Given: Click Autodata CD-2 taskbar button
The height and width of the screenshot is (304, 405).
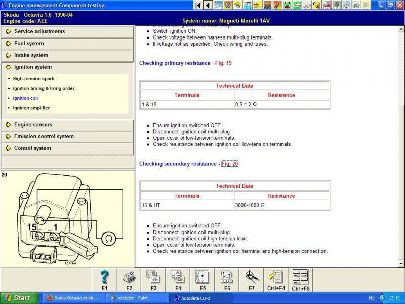Looking at the screenshot, I should (x=200, y=298).
